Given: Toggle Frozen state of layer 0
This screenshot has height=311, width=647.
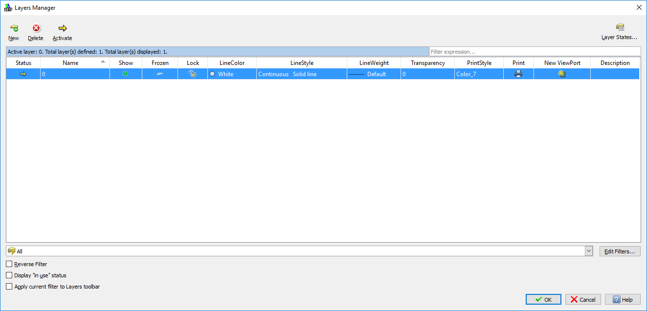Looking at the screenshot, I should point(159,74).
